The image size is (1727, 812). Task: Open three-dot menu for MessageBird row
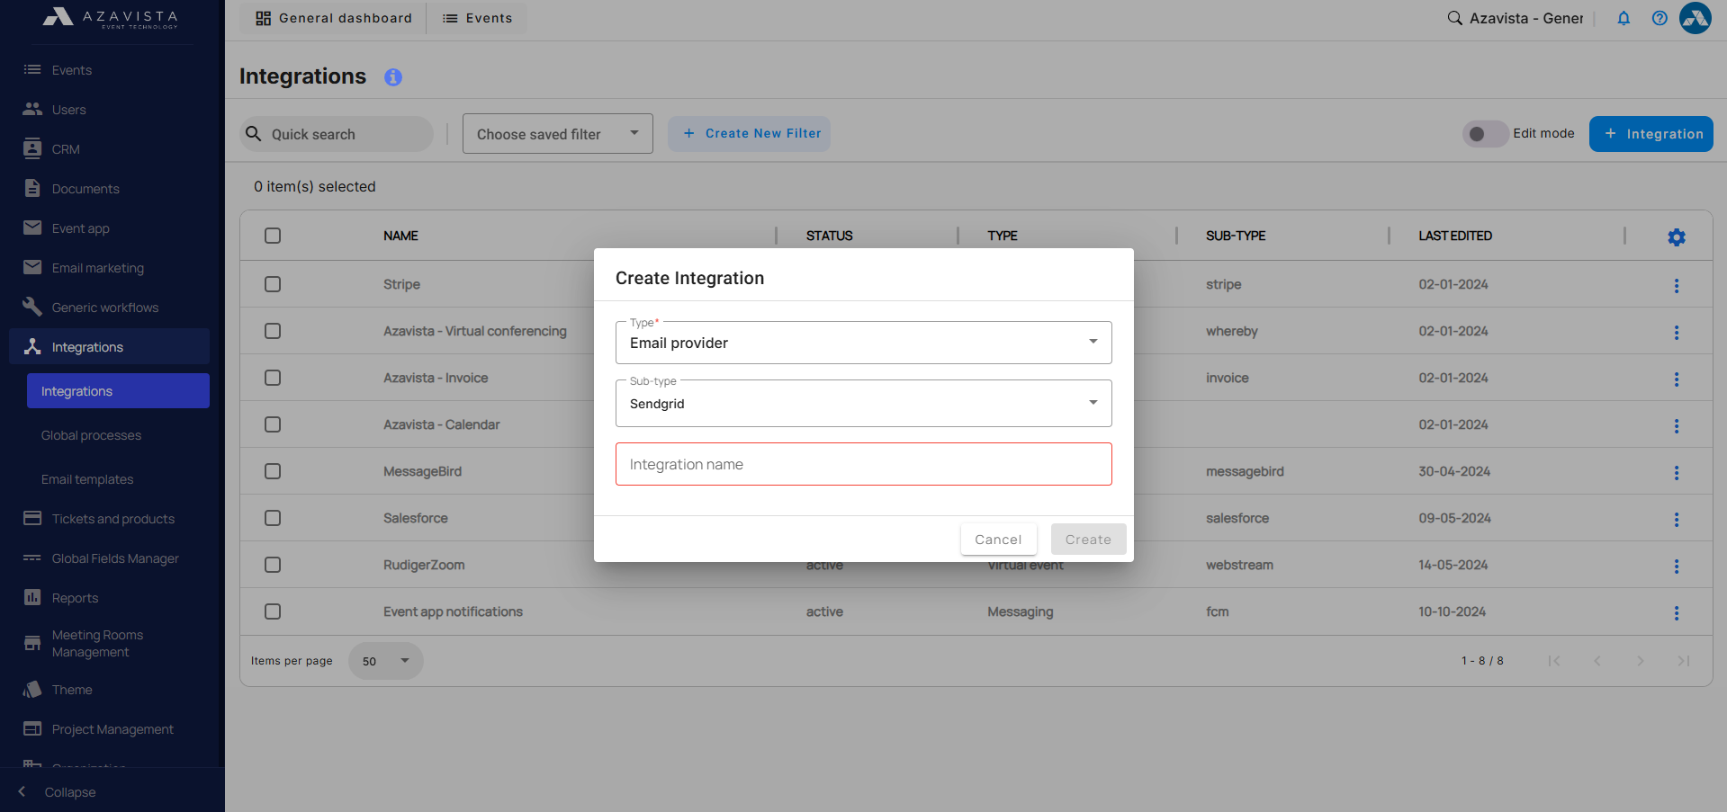pos(1677,472)
